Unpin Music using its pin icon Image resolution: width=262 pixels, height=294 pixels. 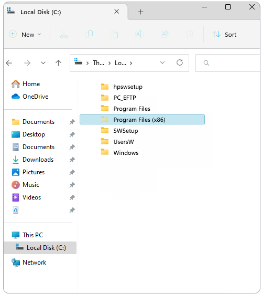tap(72, 185)
